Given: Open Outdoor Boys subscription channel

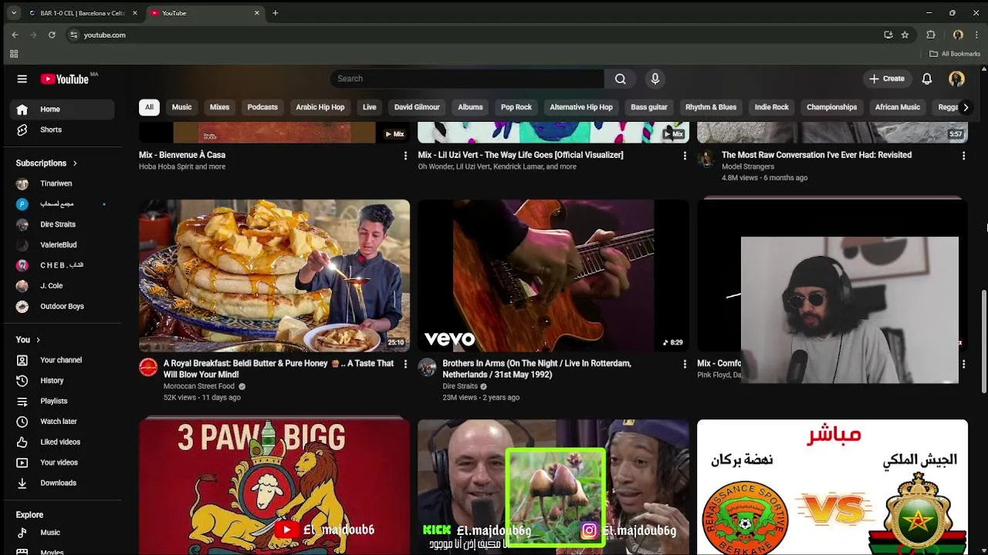Looking at the screenshot, I should 62,306.
